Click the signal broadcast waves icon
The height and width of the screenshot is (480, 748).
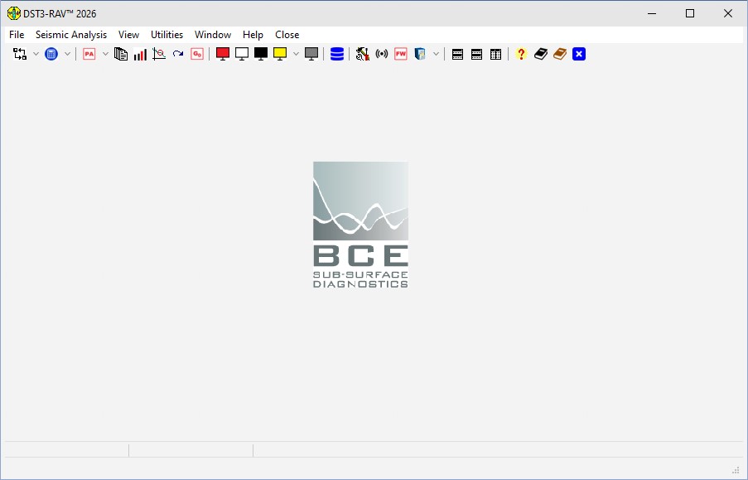[x=382, y=54]
